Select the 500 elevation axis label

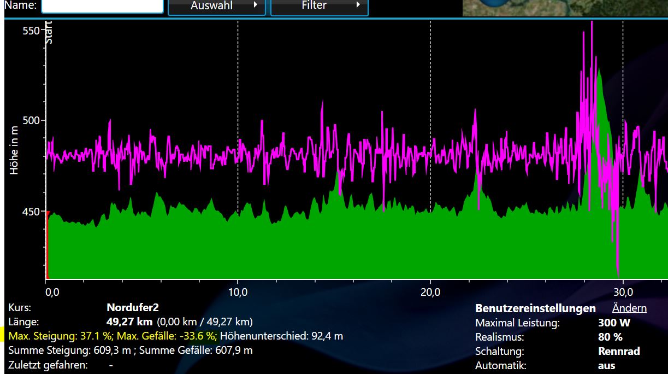click(x=31, y=120)
